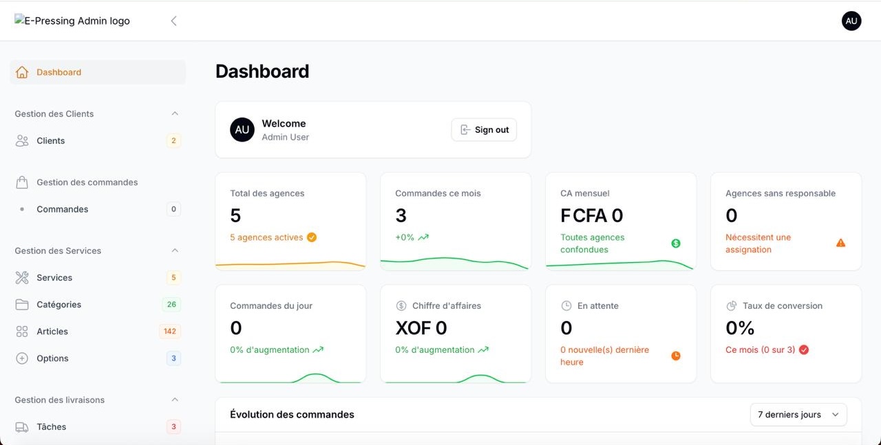Viewport: 881px width, 445px height.
Task: Collapse the Gestion des Services section
Action: pyautogui.click(x=175, y=250)
